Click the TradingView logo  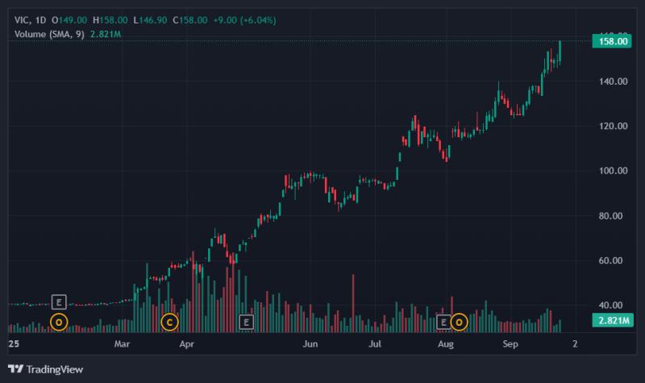point(46,369)
